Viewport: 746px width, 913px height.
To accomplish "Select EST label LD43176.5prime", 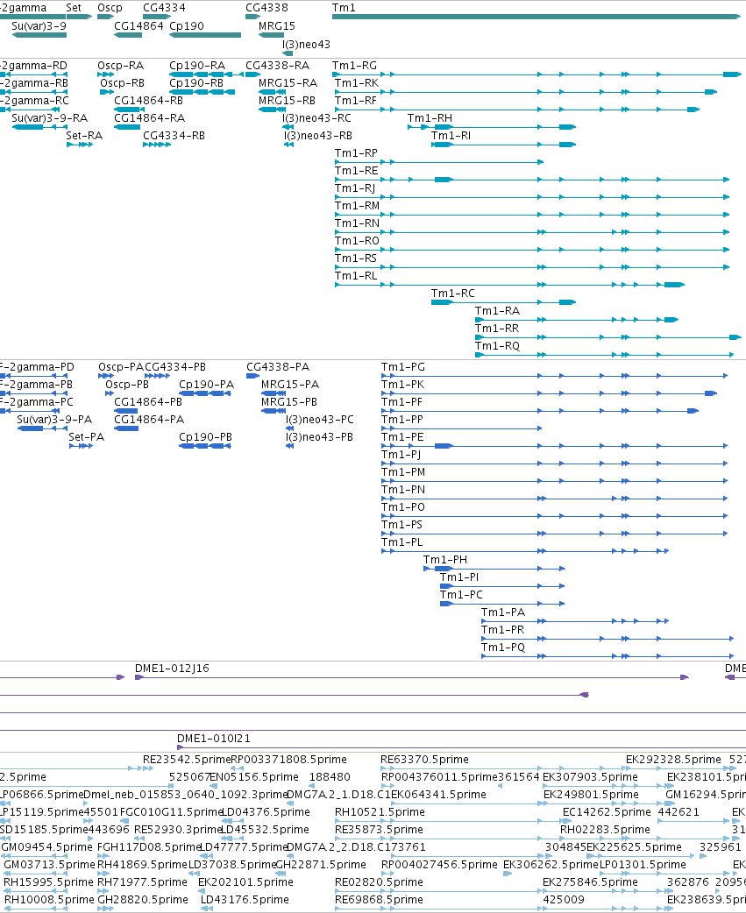I will tap(245, 899).
